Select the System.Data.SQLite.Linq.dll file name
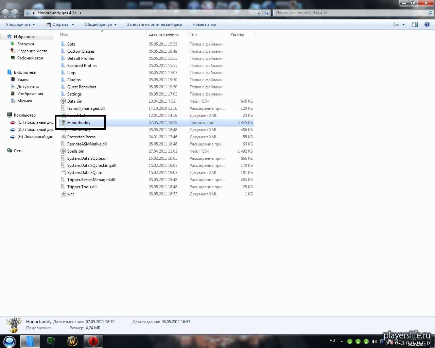Viewport: 435px width, 348px height. tap(92, 166)
